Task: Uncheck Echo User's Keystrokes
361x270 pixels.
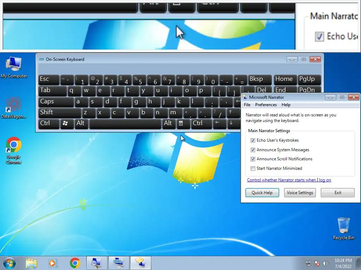Action: click(x=253, y=140)
